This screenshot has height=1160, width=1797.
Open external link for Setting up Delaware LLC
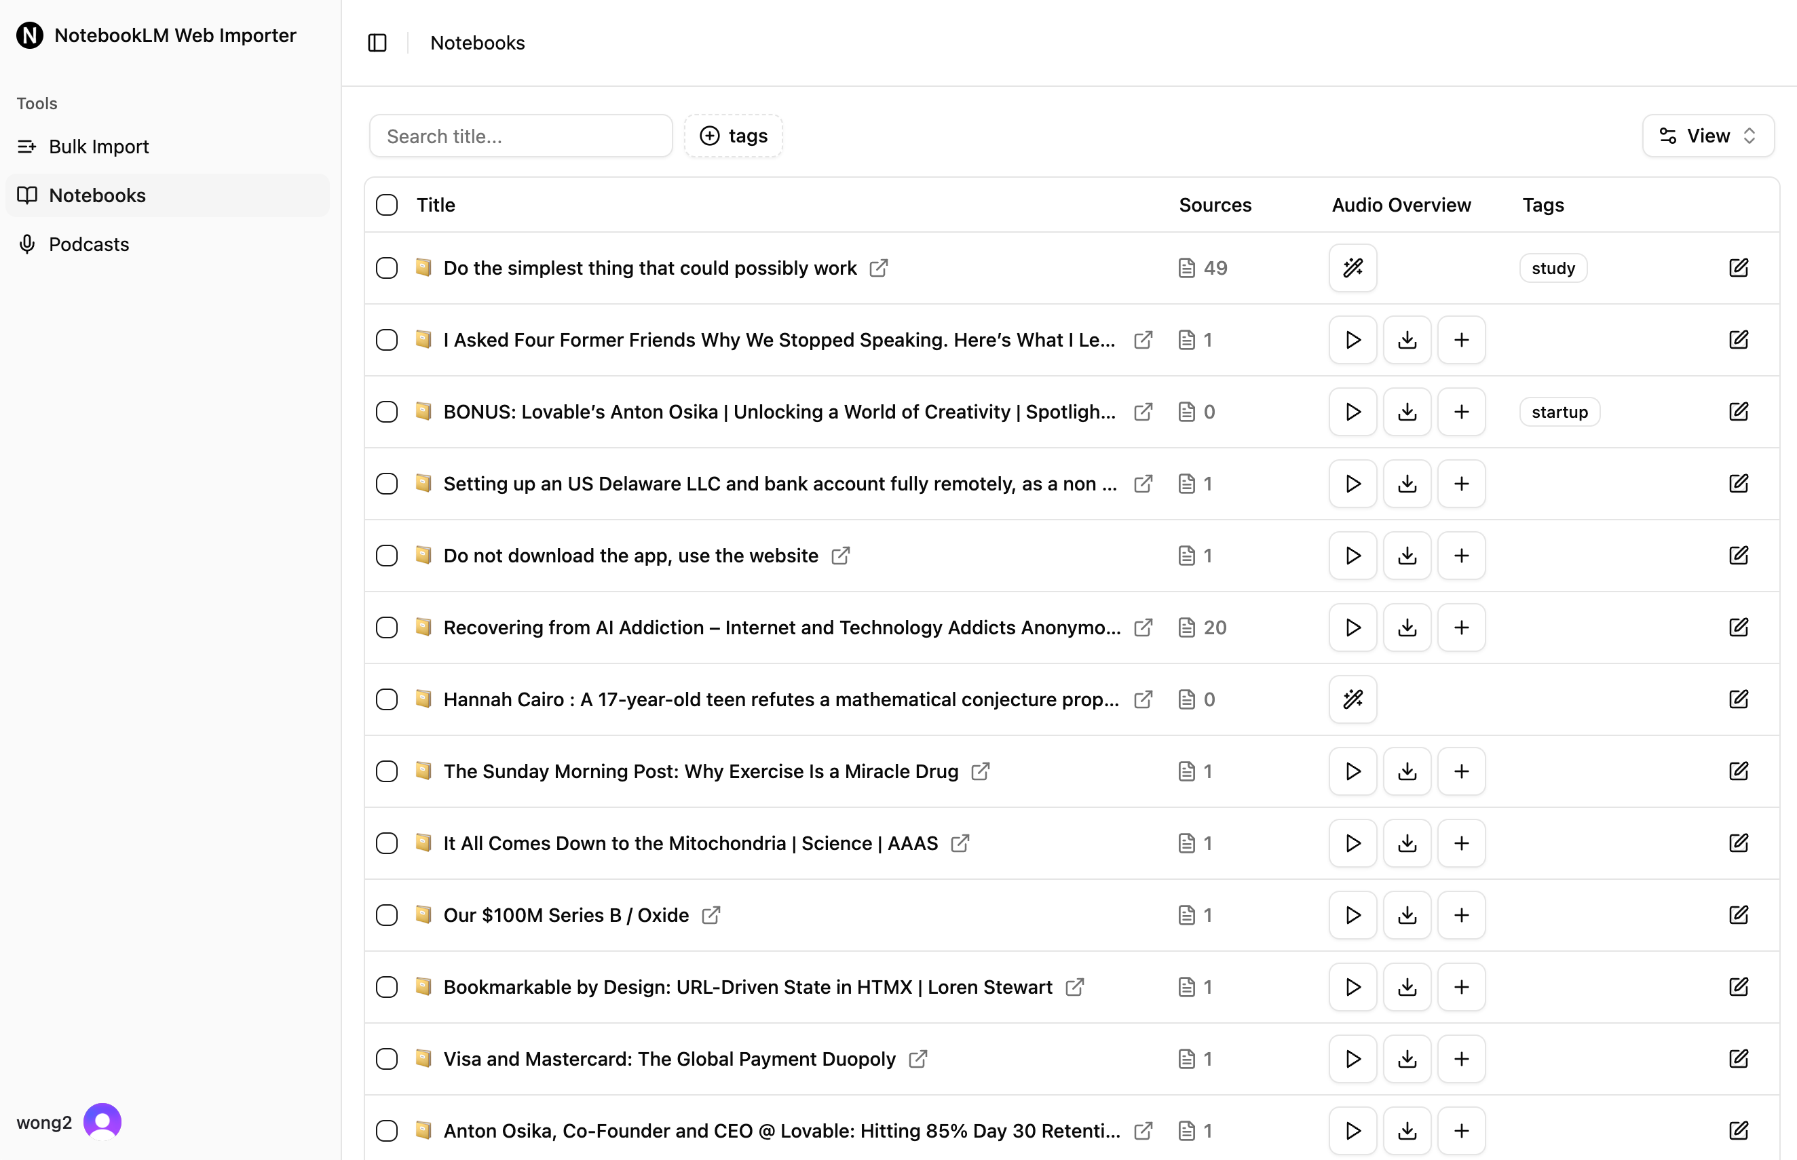point(1143,484)
